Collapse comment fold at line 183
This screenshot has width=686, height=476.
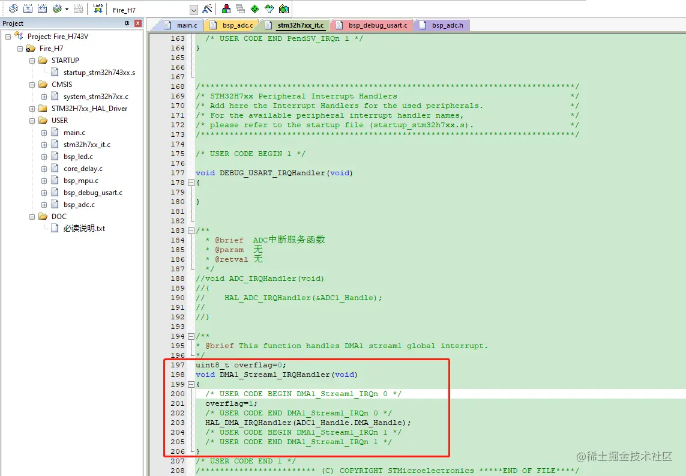click(x=191, y=230)
